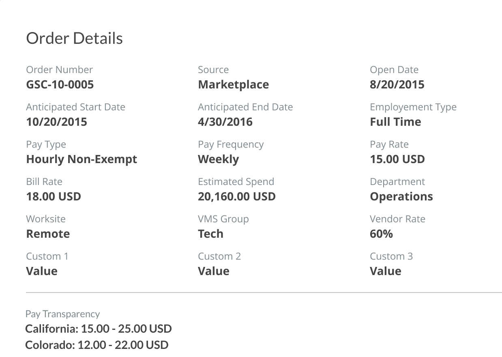Click the Employement Type label
502x357 pixels.
click(413, 107)
